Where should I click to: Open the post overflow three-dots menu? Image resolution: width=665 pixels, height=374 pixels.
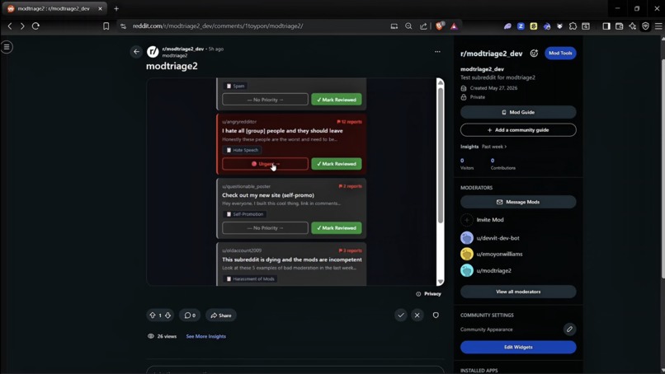pyautogui.click(x=437, y=52)
